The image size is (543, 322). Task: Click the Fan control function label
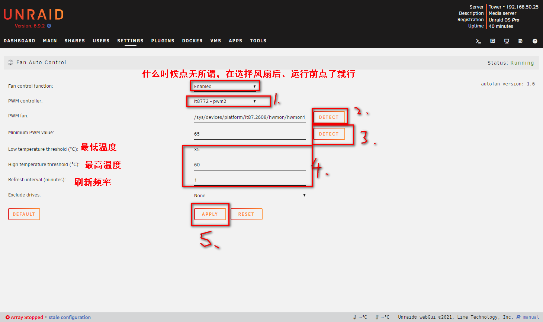click(x=30, y=86)
